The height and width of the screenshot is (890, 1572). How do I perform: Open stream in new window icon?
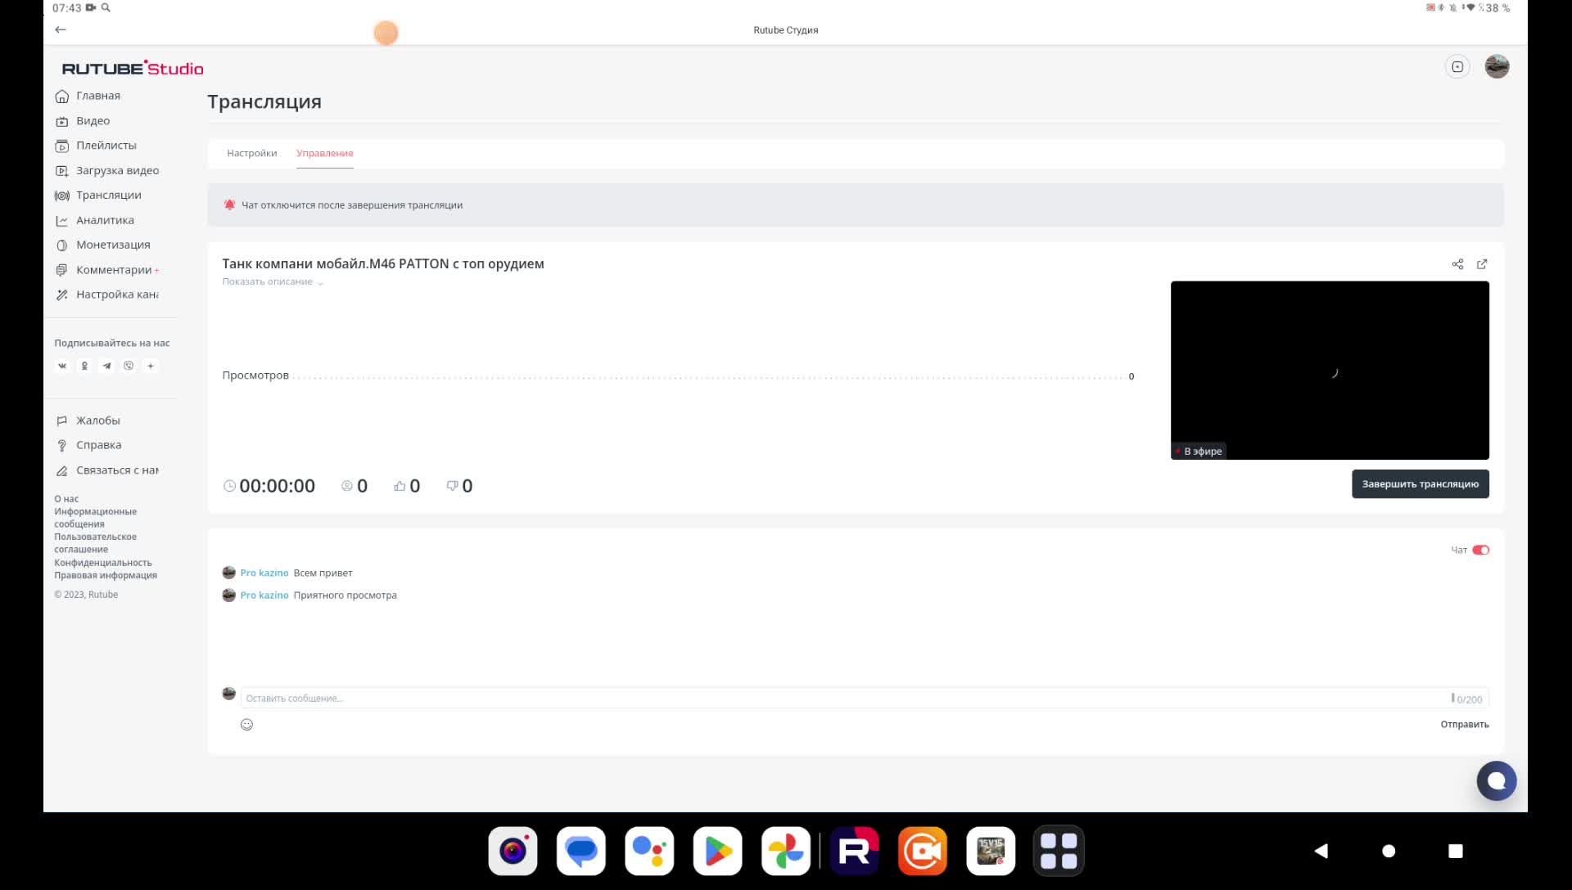point(1482,264)
